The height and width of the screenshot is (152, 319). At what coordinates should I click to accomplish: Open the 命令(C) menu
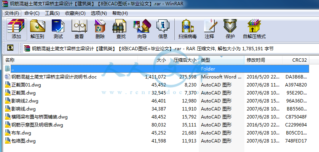coord(32,13)
